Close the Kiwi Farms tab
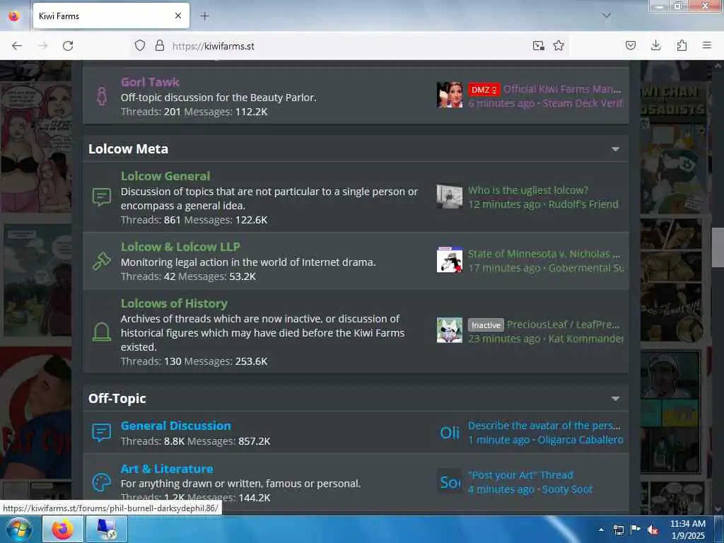Screen dimensions: 724x543 coord(178,16)
